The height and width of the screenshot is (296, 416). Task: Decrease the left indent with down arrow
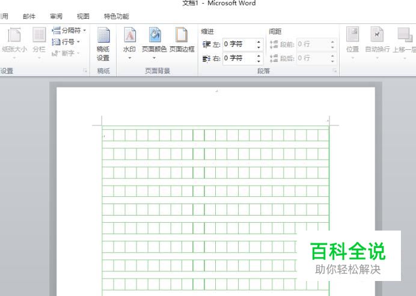point(258,47)
